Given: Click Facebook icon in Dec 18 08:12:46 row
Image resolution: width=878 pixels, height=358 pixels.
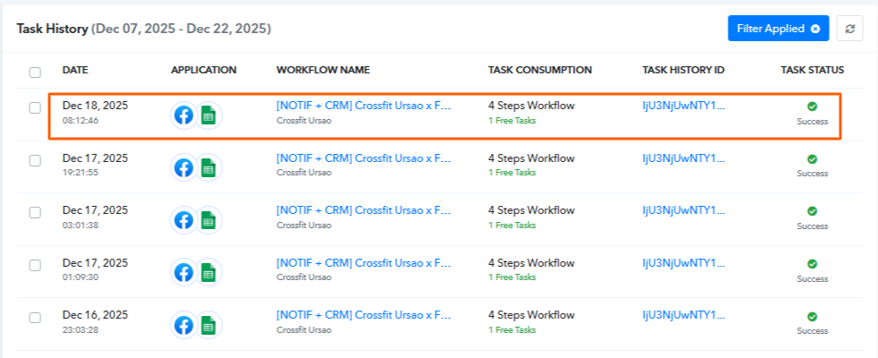Looking at the screenshot, I should [x=184, y=115].
